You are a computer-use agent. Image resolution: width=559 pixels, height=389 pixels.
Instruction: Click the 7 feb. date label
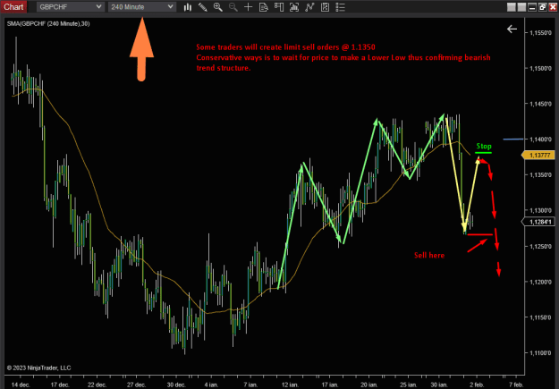pyautogui.click(x=516, y=385)
